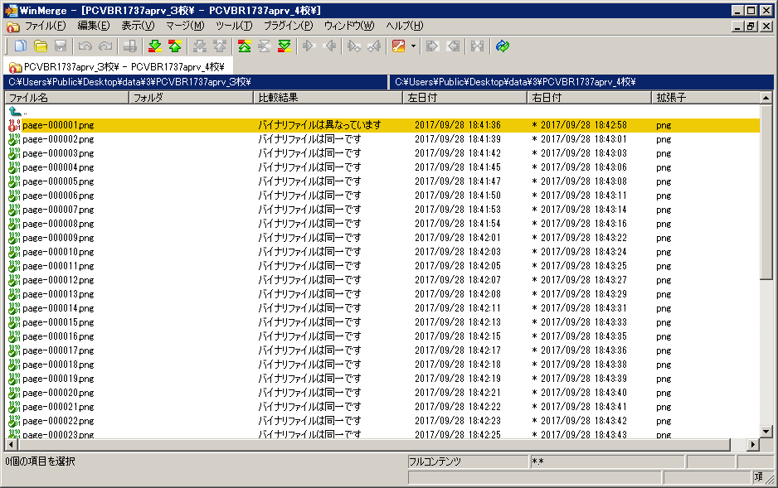Click right date 2017/09/28 18:43:22
Image resolution: width=778 pixels, height=488 pixels.
click(x=584, y=238)
